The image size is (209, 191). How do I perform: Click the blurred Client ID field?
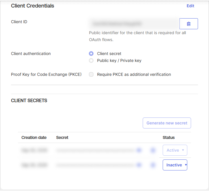click(x=134, y=24)
